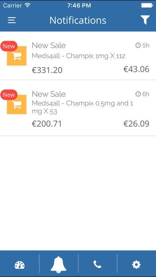This screenshot has width=156, height=277.
Task: Open Meds4all Champix 0.5mg and 1 mg item
Action: click(82, 107)
